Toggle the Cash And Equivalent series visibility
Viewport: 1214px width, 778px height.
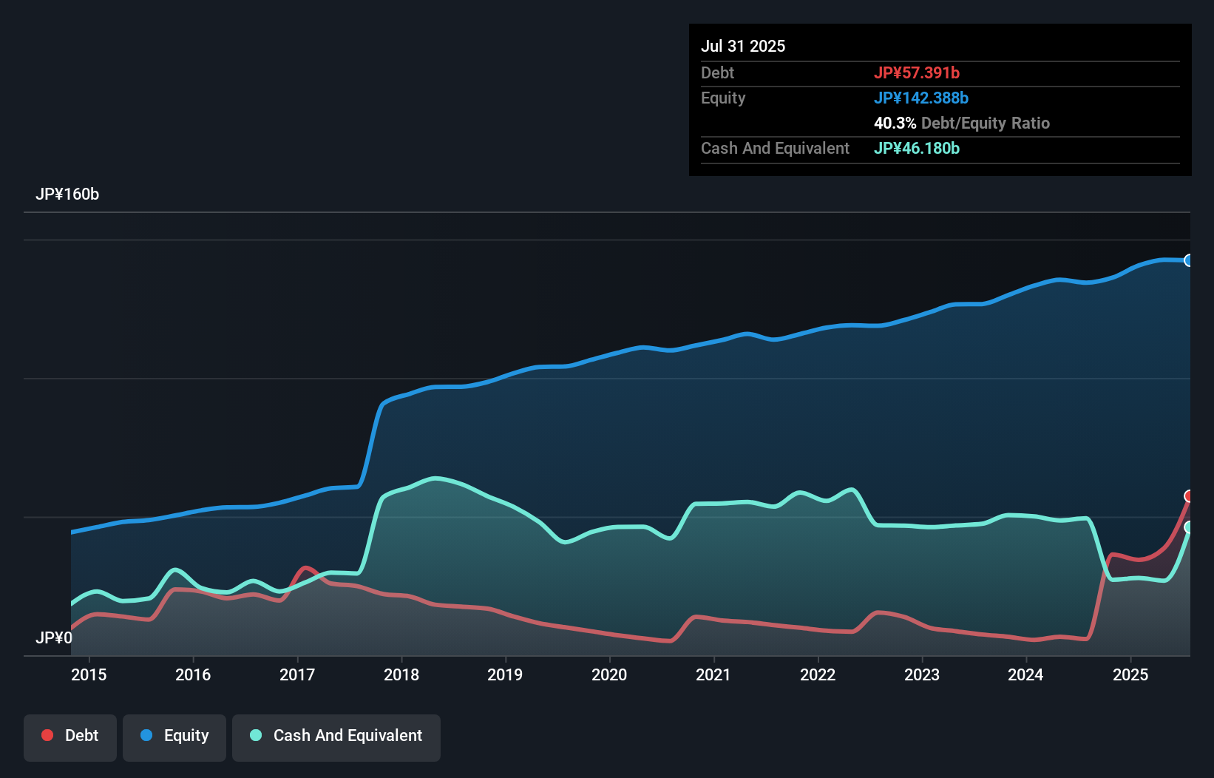coord(336,737)
